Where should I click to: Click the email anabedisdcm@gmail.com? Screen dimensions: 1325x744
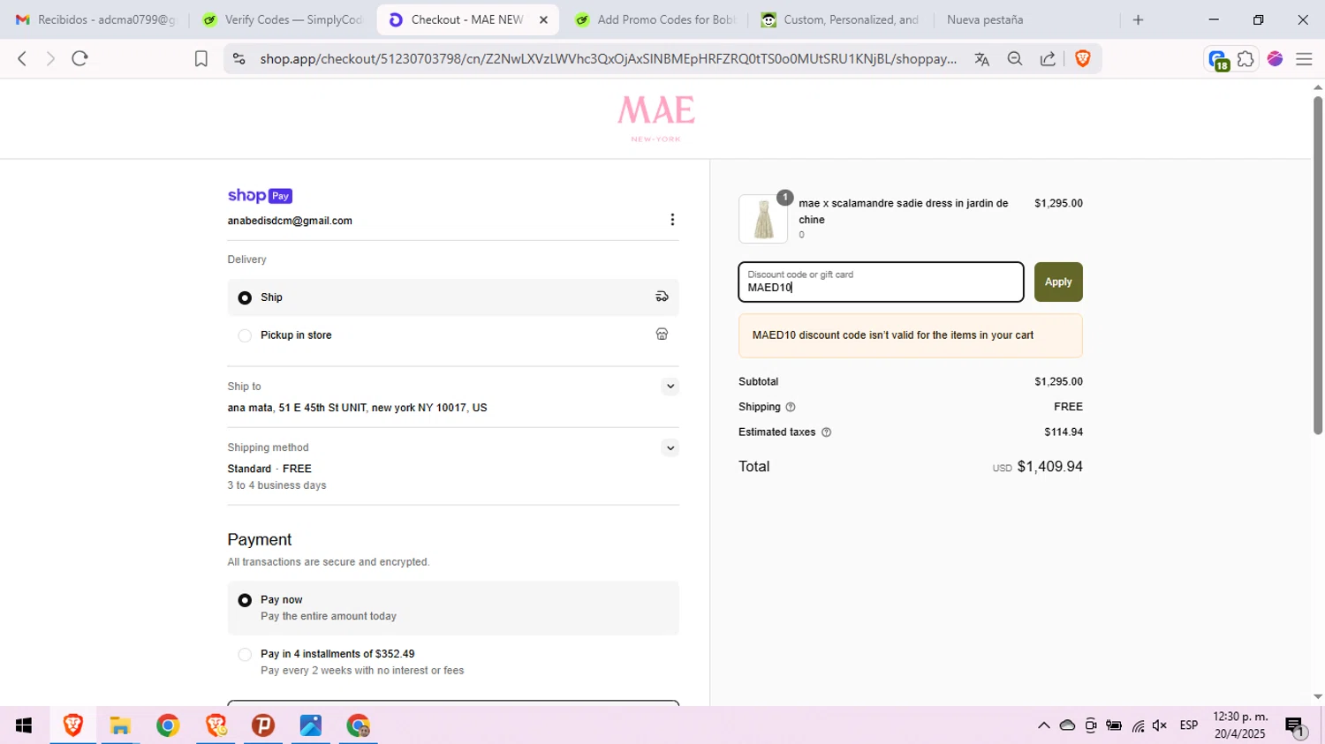[290, 221]
